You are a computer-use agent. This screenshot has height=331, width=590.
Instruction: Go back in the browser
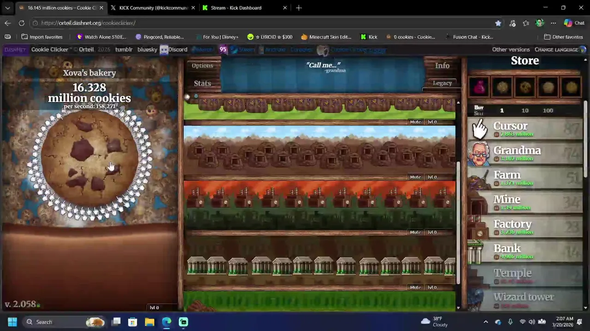pyautogui.click(x=8, y=23)
